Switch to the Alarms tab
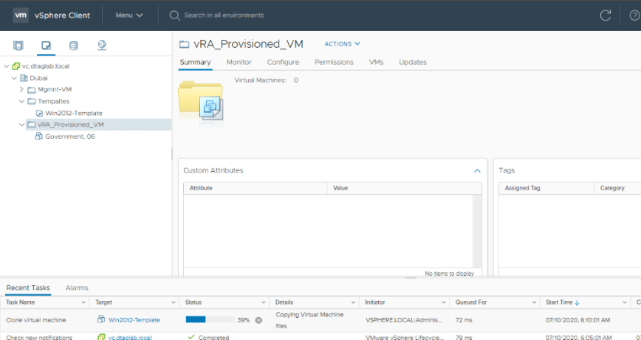 pyautogui.click(x=77, y=288)
